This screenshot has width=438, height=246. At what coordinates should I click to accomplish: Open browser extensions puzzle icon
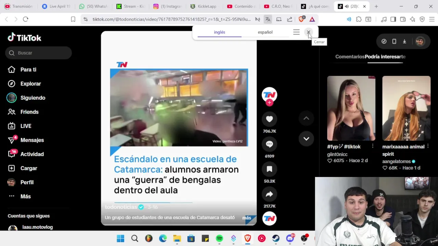(x=359, y=19)
